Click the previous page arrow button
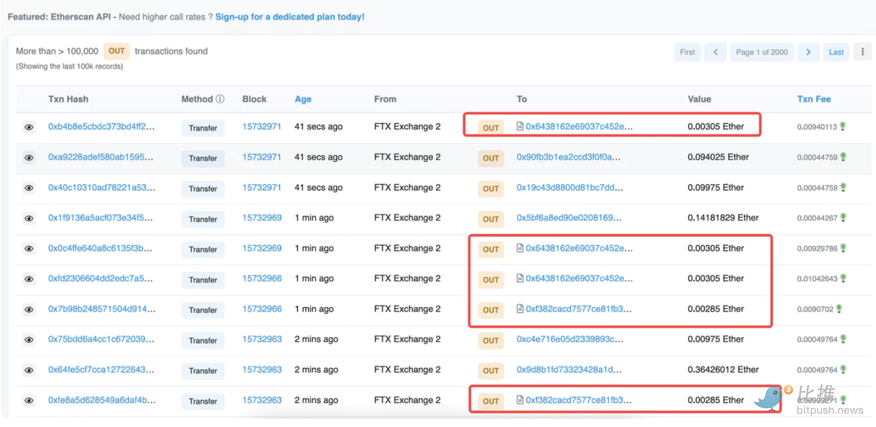Screen dimensions: 876x427 715,52
